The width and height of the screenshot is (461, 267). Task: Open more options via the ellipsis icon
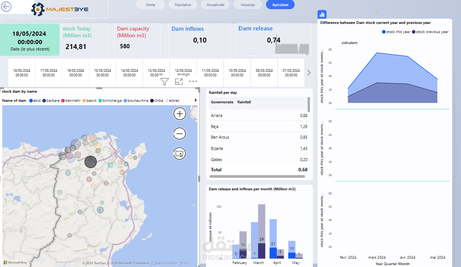coord(193,81)
